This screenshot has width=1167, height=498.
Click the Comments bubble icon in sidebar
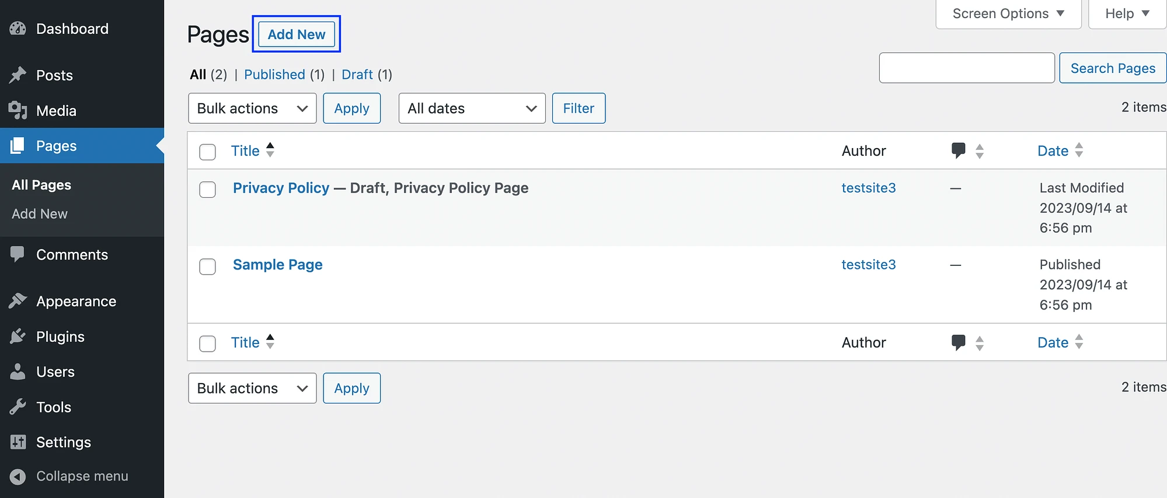click(18, 254)
